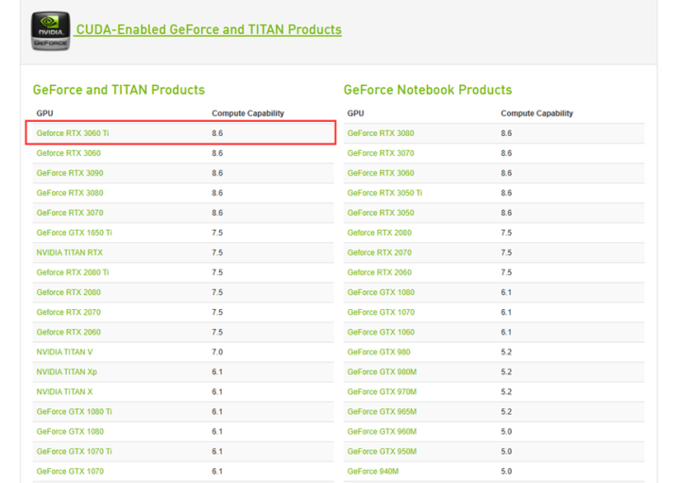Image resolution: width=680 pixels, height=483 pixels.
Task: Open Geforce RTX 3060 Ti link
Action: click(73, 133)
